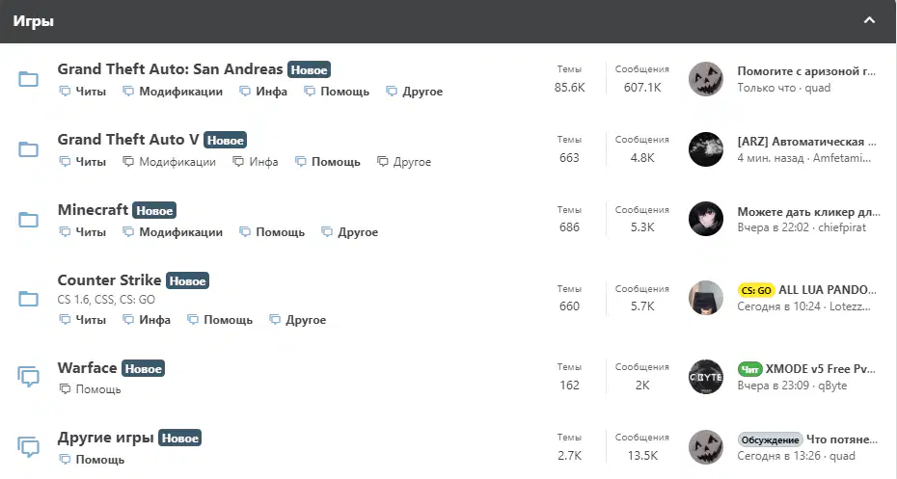Screen dimensions: 897x479
Task: Click the Новое badge next to Grand Theft Auto V
Action: [225, 140]
